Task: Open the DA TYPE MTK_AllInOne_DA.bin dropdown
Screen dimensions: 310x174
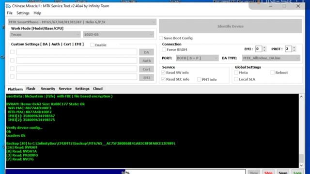Action: coord(271,58)
